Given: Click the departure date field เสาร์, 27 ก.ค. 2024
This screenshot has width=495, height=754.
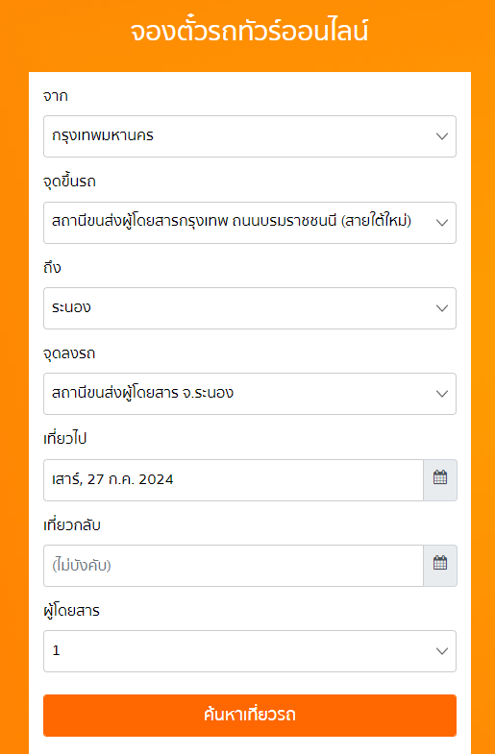Looking at the screenshot, I should tap(234, 480).
